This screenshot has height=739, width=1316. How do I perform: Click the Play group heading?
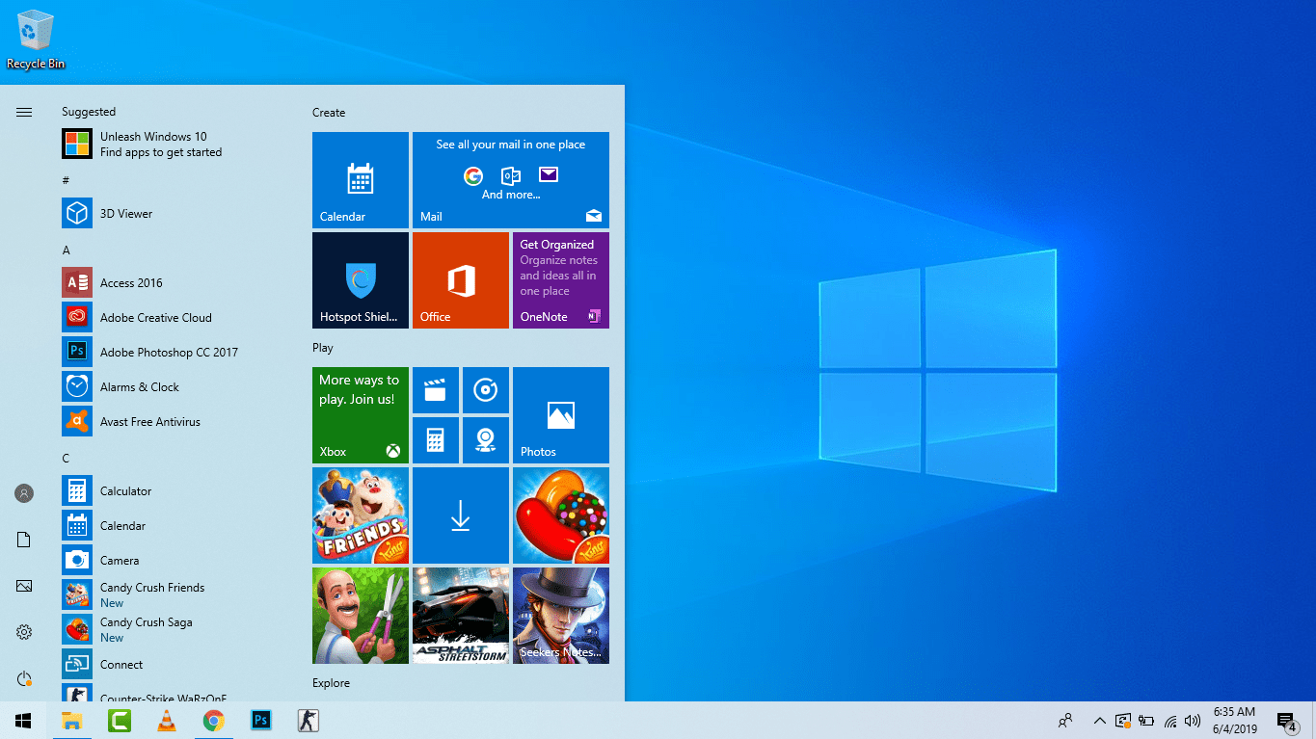pos(323,348)
